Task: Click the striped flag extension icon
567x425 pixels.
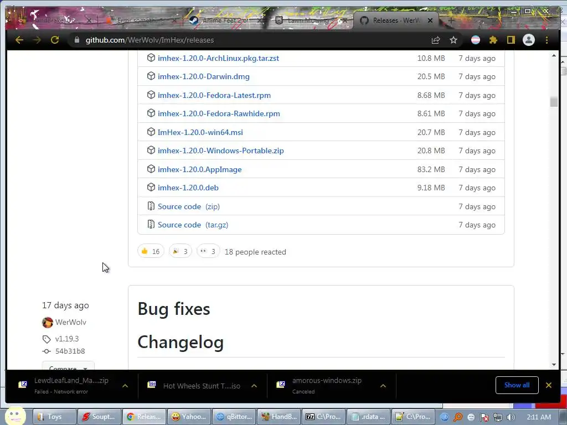Action: pyautogui.click(x=476, y=40)
